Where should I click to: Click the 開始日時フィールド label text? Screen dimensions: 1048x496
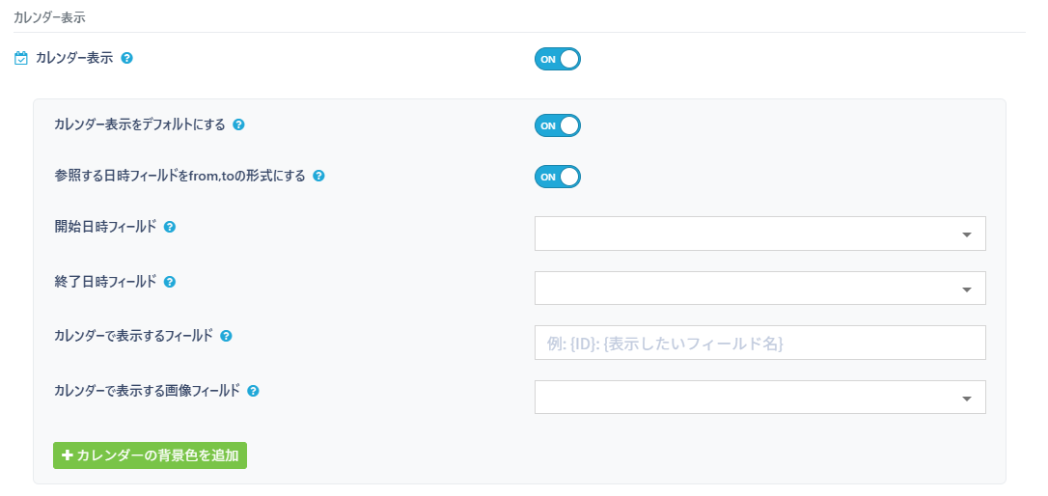[105, 228]
